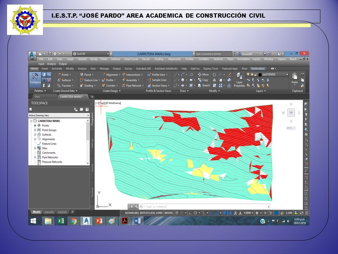The height and width of the screenshot is (254, 338).
Task: Toggle polar tracking in the status bar
Action: coord(195,213)
